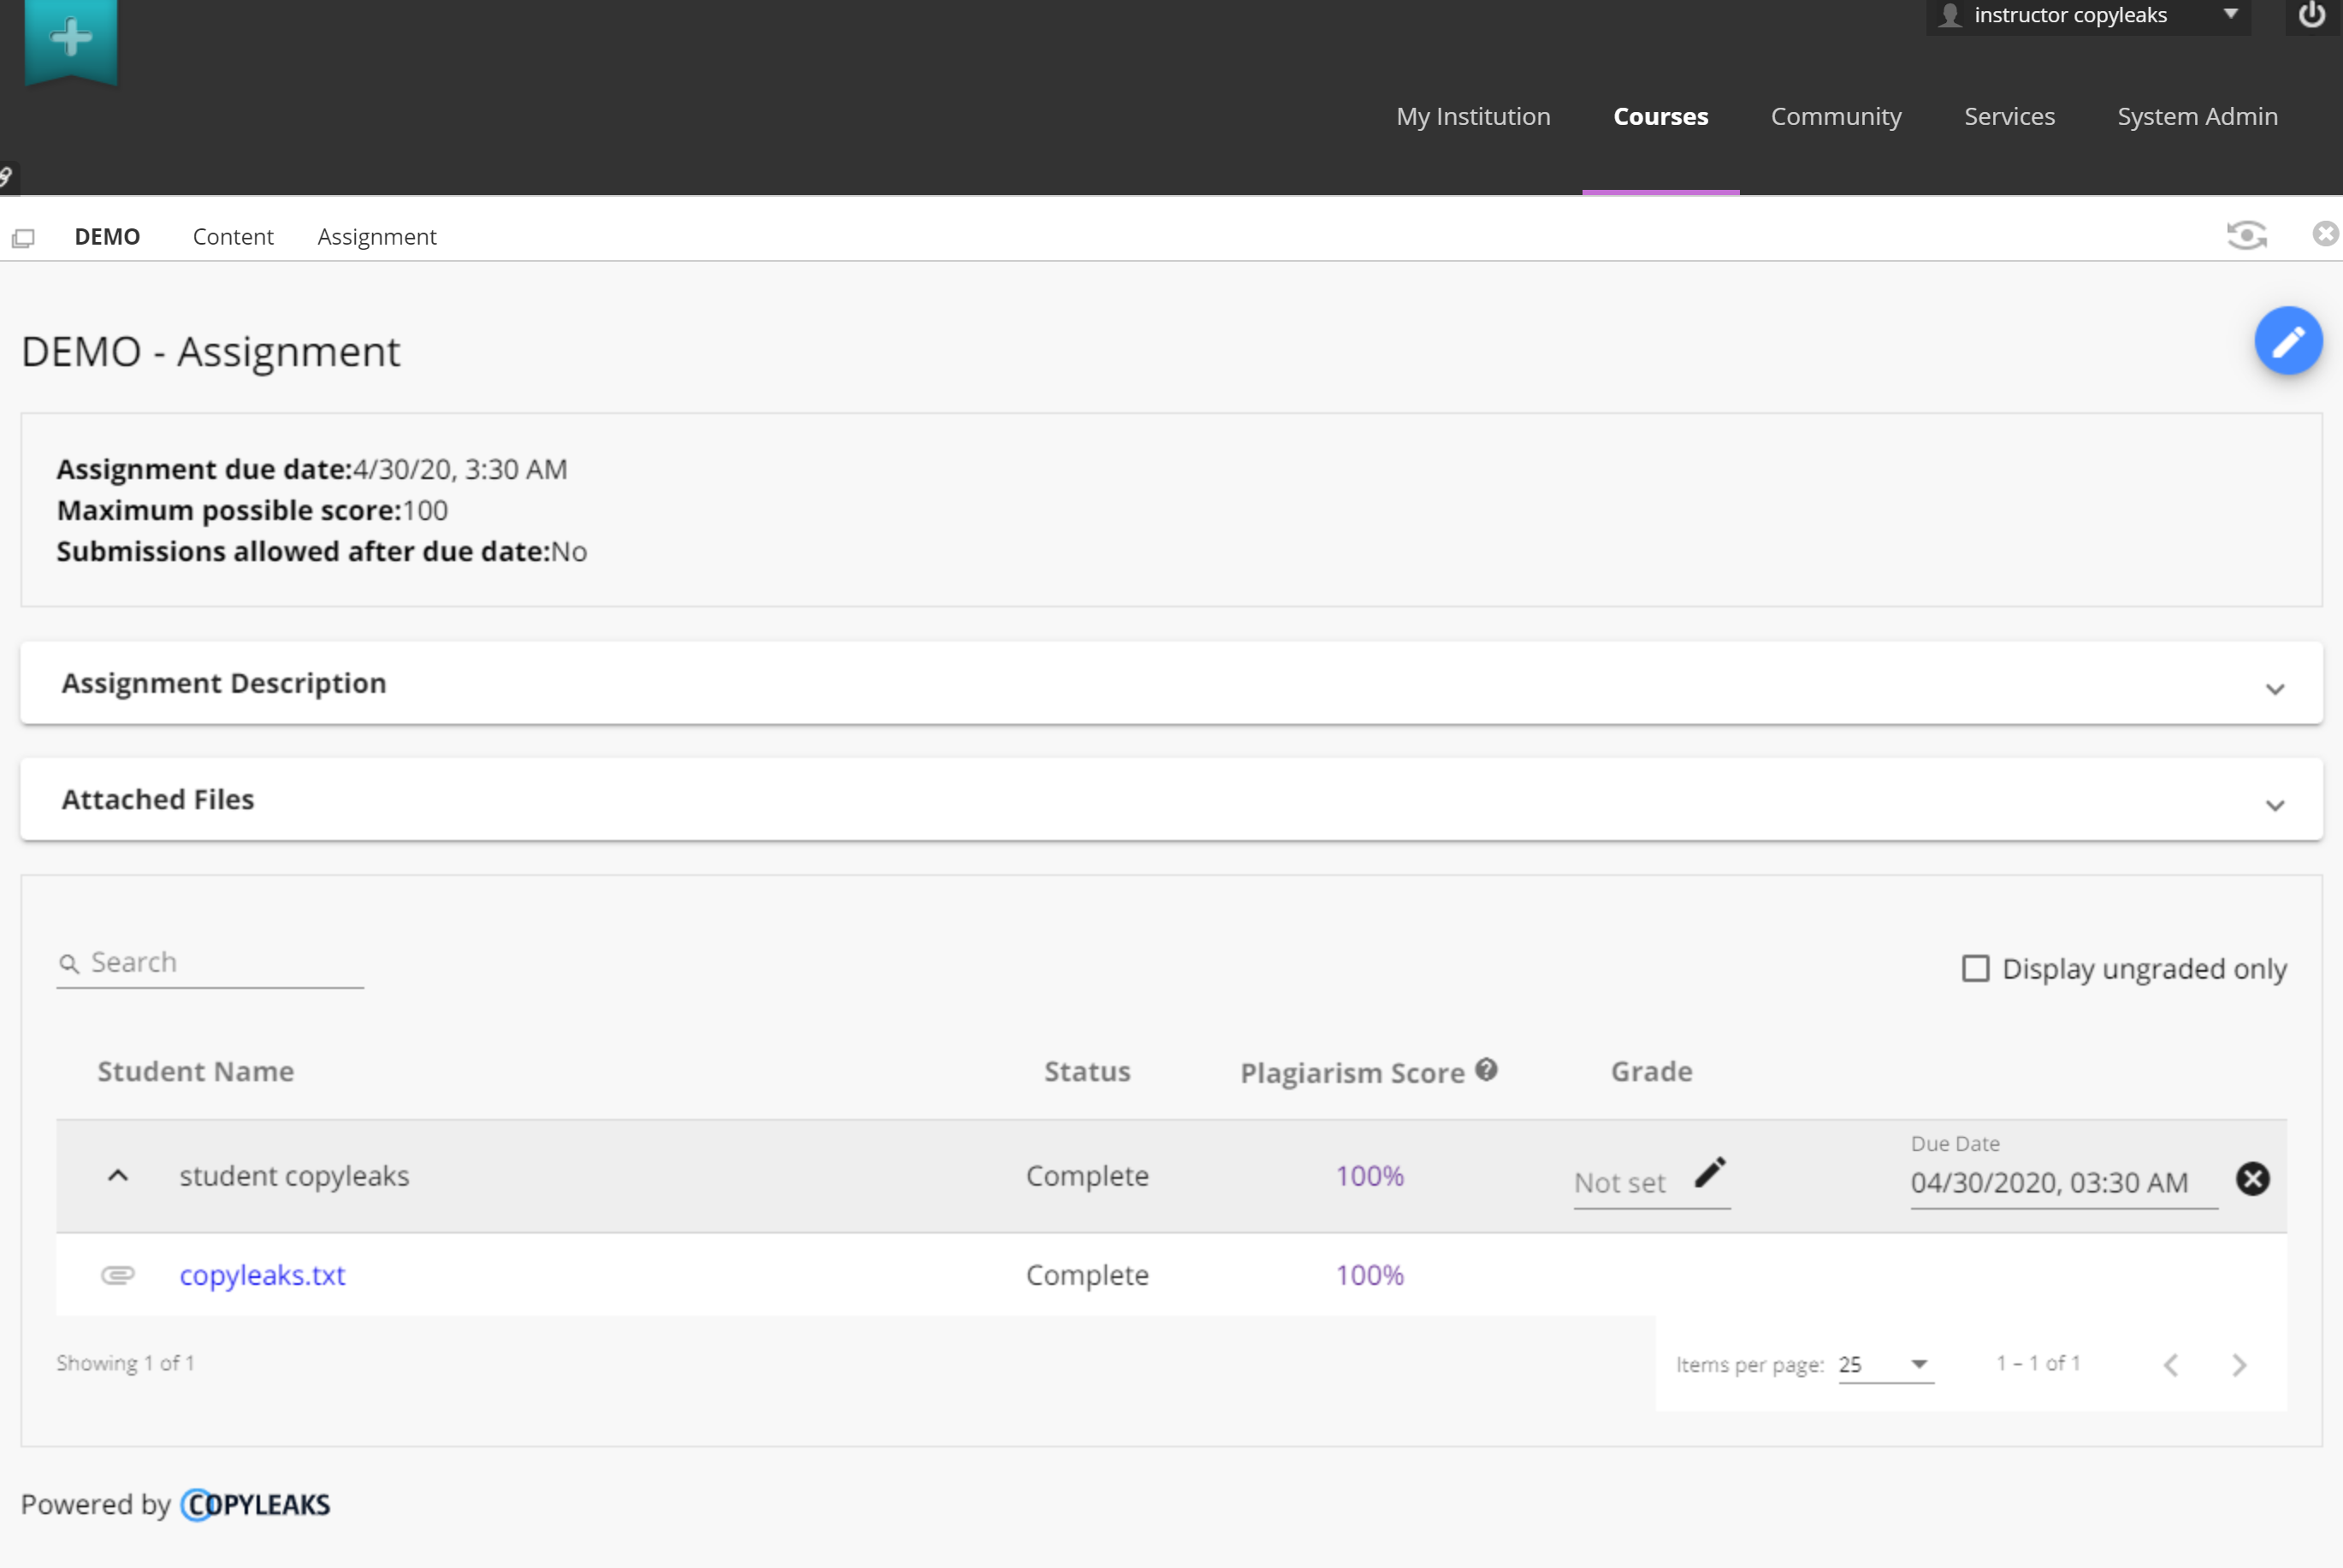Viewport: 2343px width, 1568px height.
Task: Open the Items per page dropdown
Action: pyautogui.click(x=1886, y=1365)
